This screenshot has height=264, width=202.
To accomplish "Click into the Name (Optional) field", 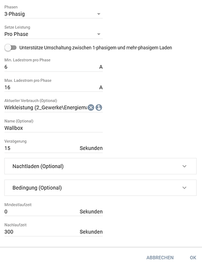I will [x=53, y=128].
